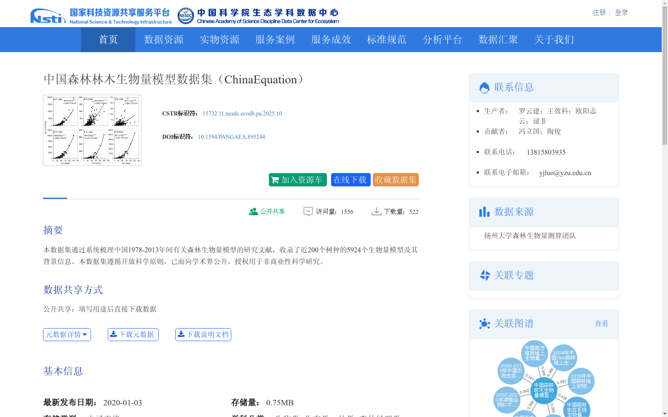Click the 在线下载 button
This screenshot has width=668, height=417.
350,180
